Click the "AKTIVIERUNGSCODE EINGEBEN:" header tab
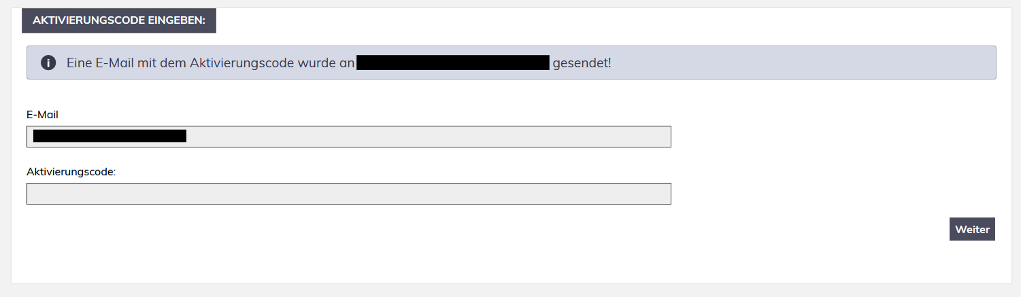This screenshot has height=297, width=1021. coord(119,20)
